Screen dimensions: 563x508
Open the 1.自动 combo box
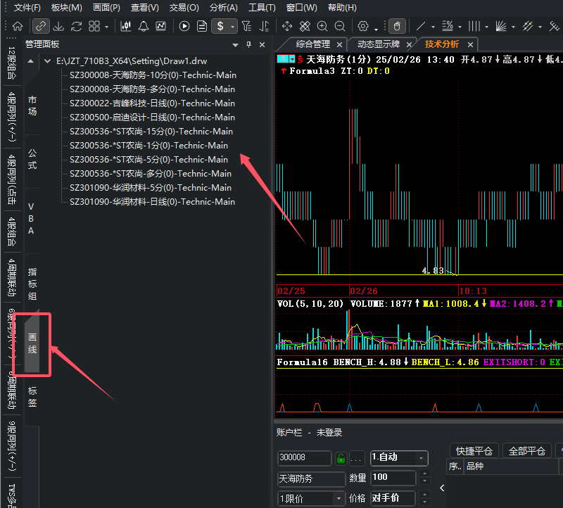click(399, 458)
